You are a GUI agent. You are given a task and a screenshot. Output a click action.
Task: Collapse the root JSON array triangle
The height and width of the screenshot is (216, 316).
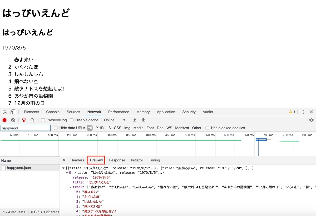[63, 168]
